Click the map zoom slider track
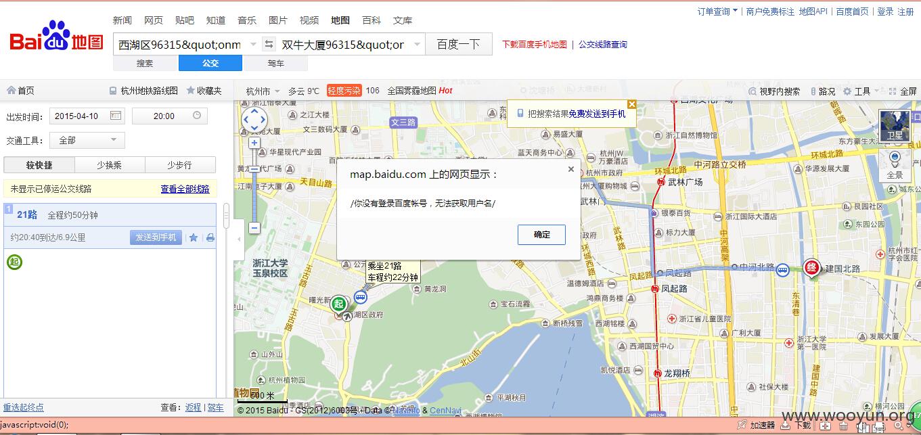Image resolution: width=921 pixels, height=435 pixels. pyautogui.click(x=254, y=185)
